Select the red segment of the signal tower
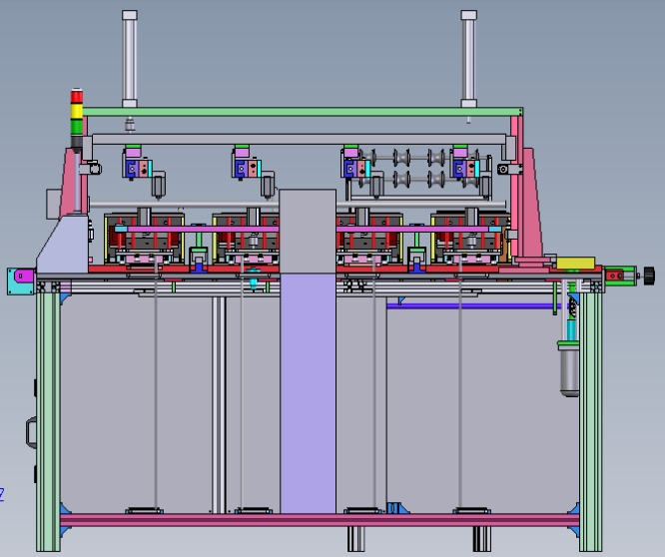The height and width of the screenshot is (557, 665). pyautogui.click(x=77, y=96)
